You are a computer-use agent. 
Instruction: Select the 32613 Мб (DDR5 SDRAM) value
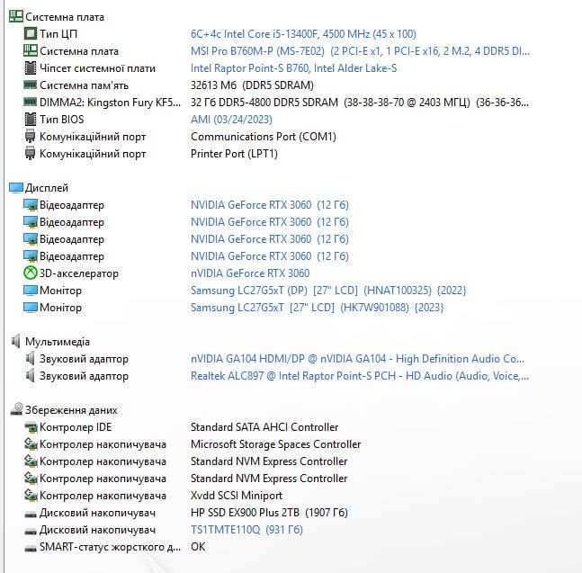tap(252, 85)
